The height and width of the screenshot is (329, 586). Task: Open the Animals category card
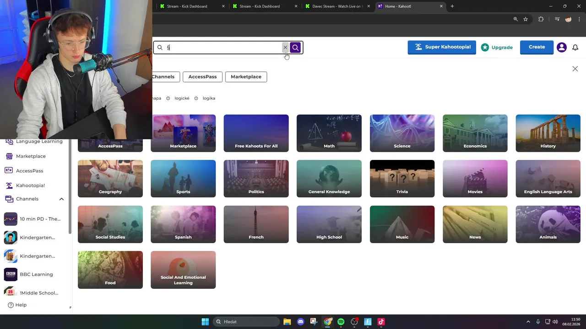[x=548, y=224]
